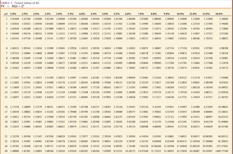Click the cell containing 10.28572
The height and width of the screenshot is (154, 233).
coord(130,151)
